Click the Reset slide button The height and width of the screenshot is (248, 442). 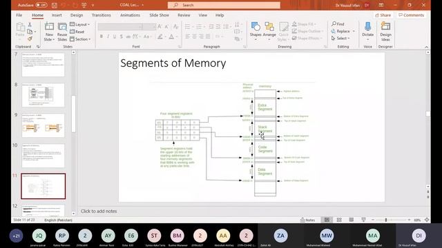[x=77, y=32]
